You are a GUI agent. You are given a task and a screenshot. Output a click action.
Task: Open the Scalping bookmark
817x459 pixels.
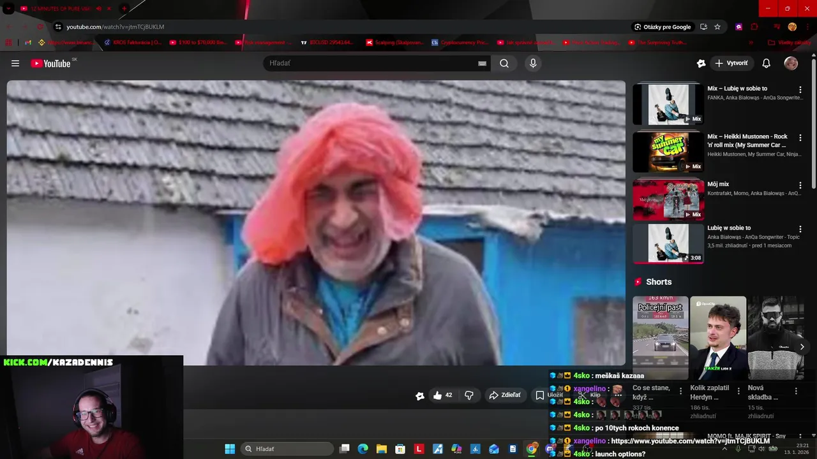(394, 43)
